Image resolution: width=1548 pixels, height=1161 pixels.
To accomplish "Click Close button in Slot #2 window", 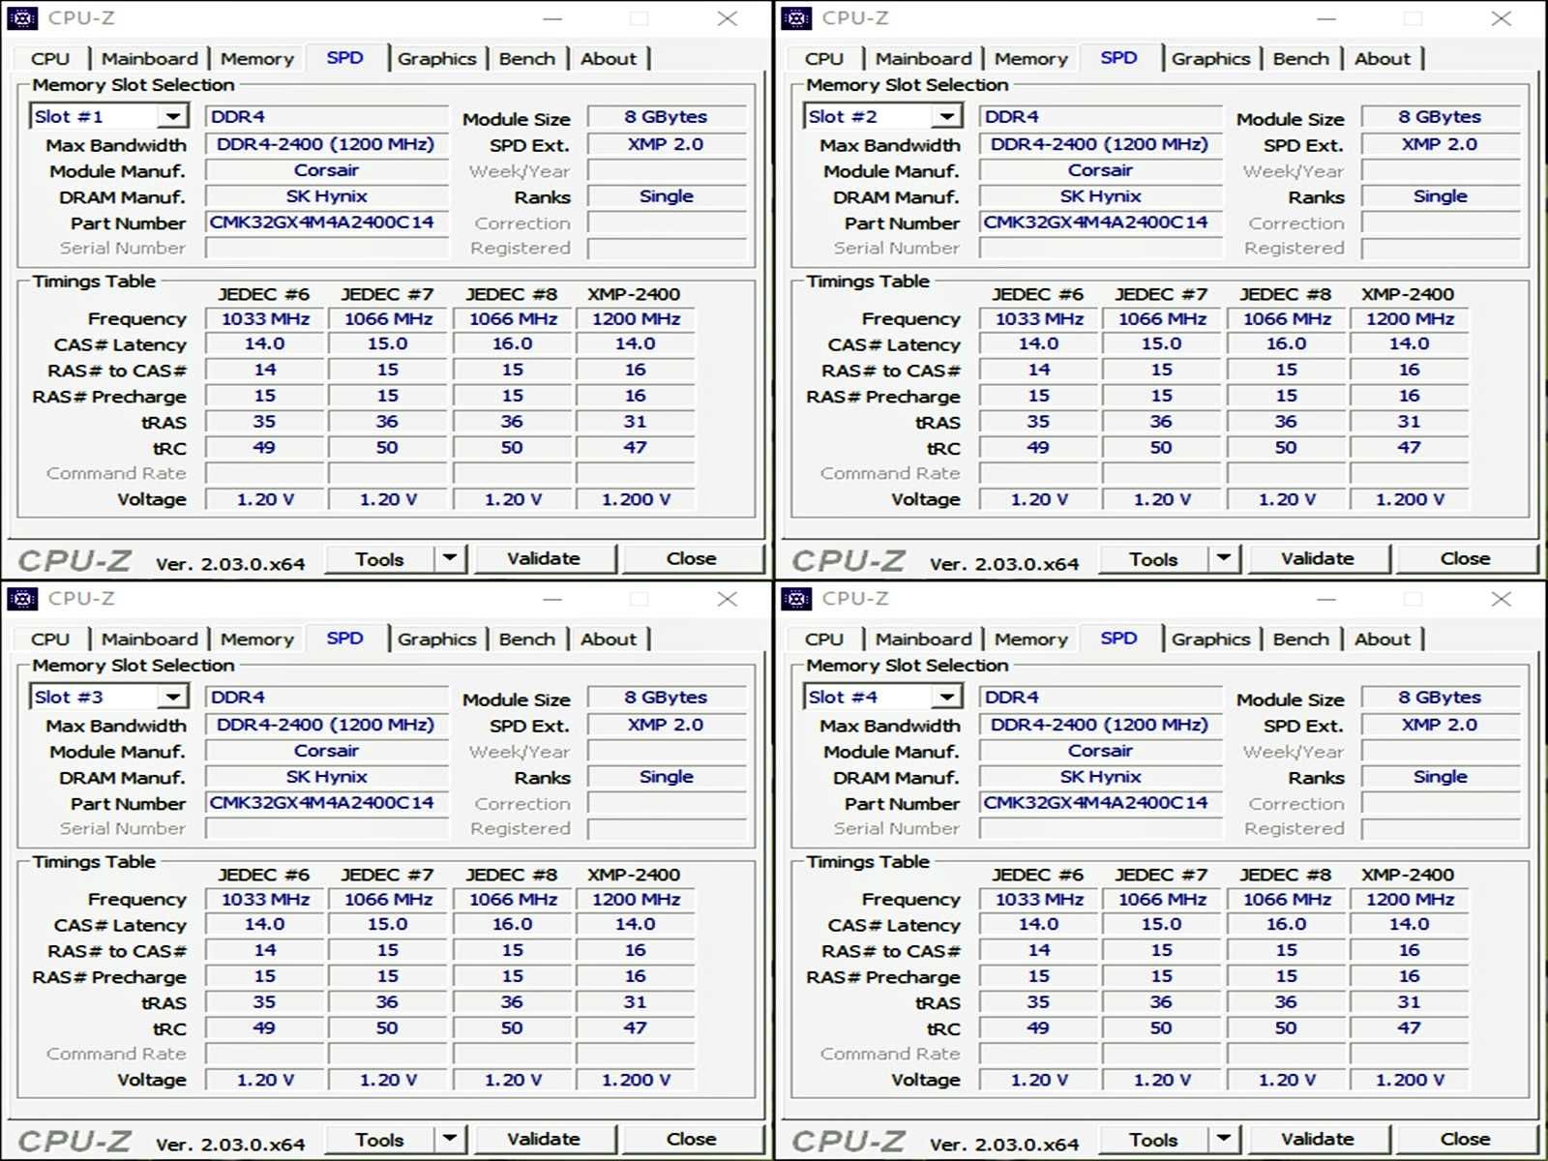I will click(x=1466, y=559).
